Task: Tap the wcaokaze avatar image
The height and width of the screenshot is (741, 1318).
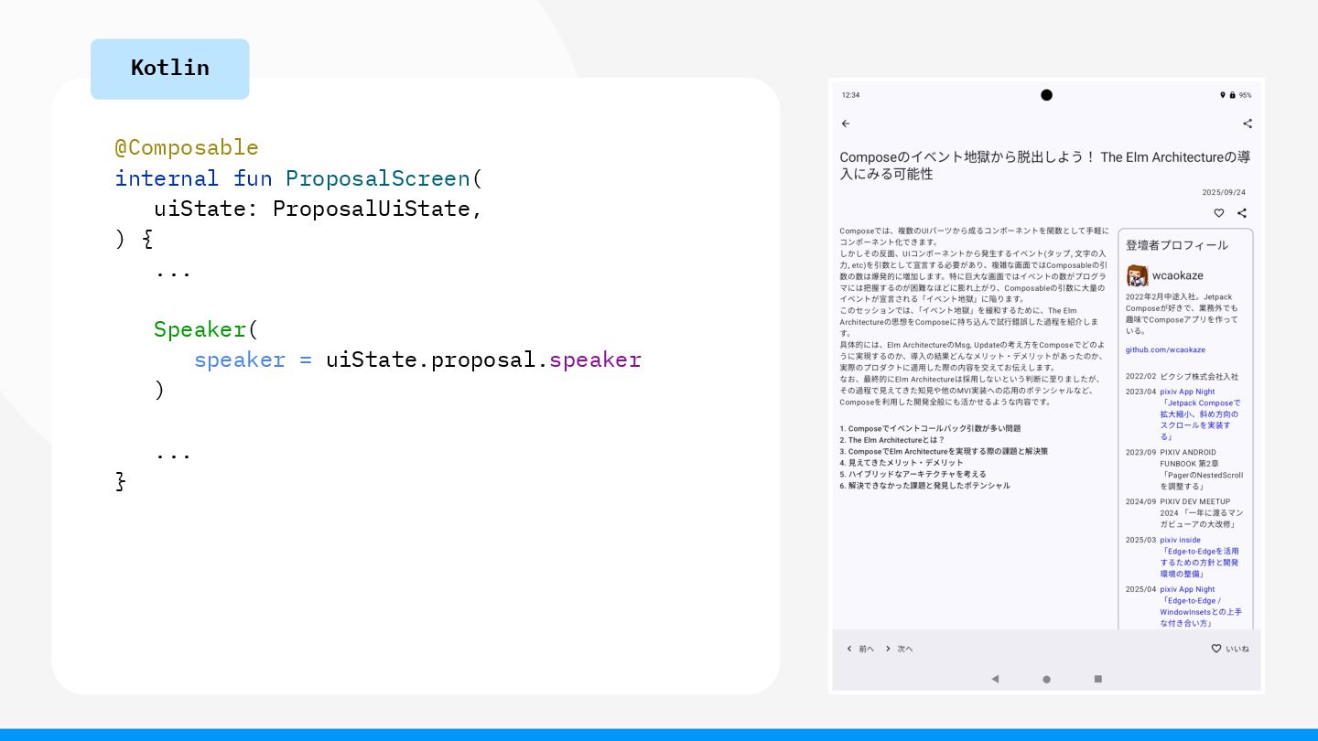Action: point(1137,275)
